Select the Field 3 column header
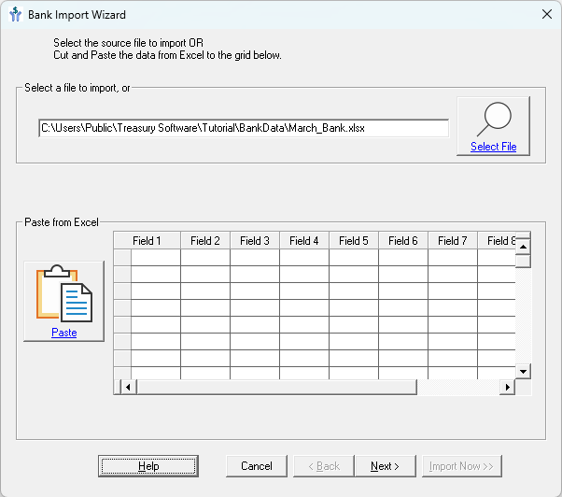562x497 pixels. (255, 241)
